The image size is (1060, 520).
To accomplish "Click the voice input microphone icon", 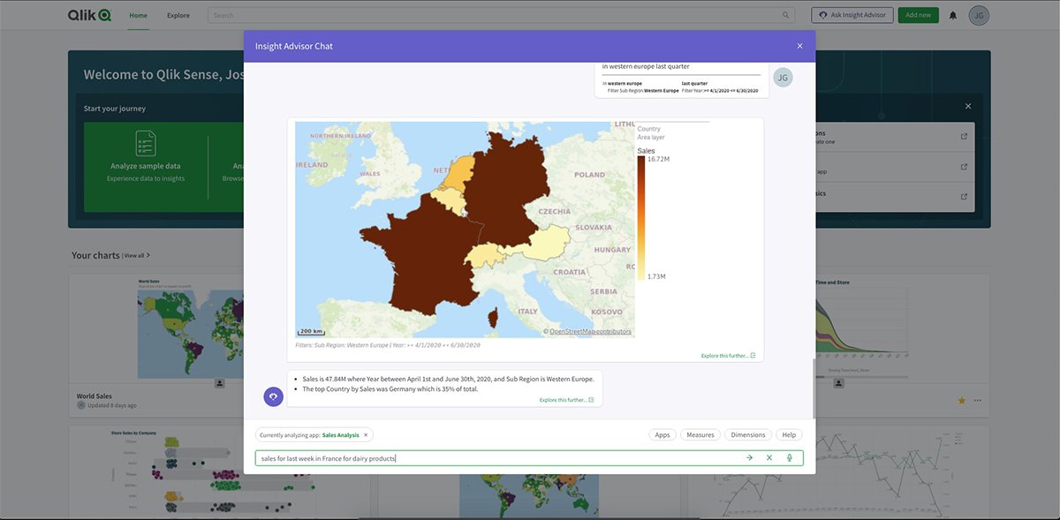I will point(788,457).
